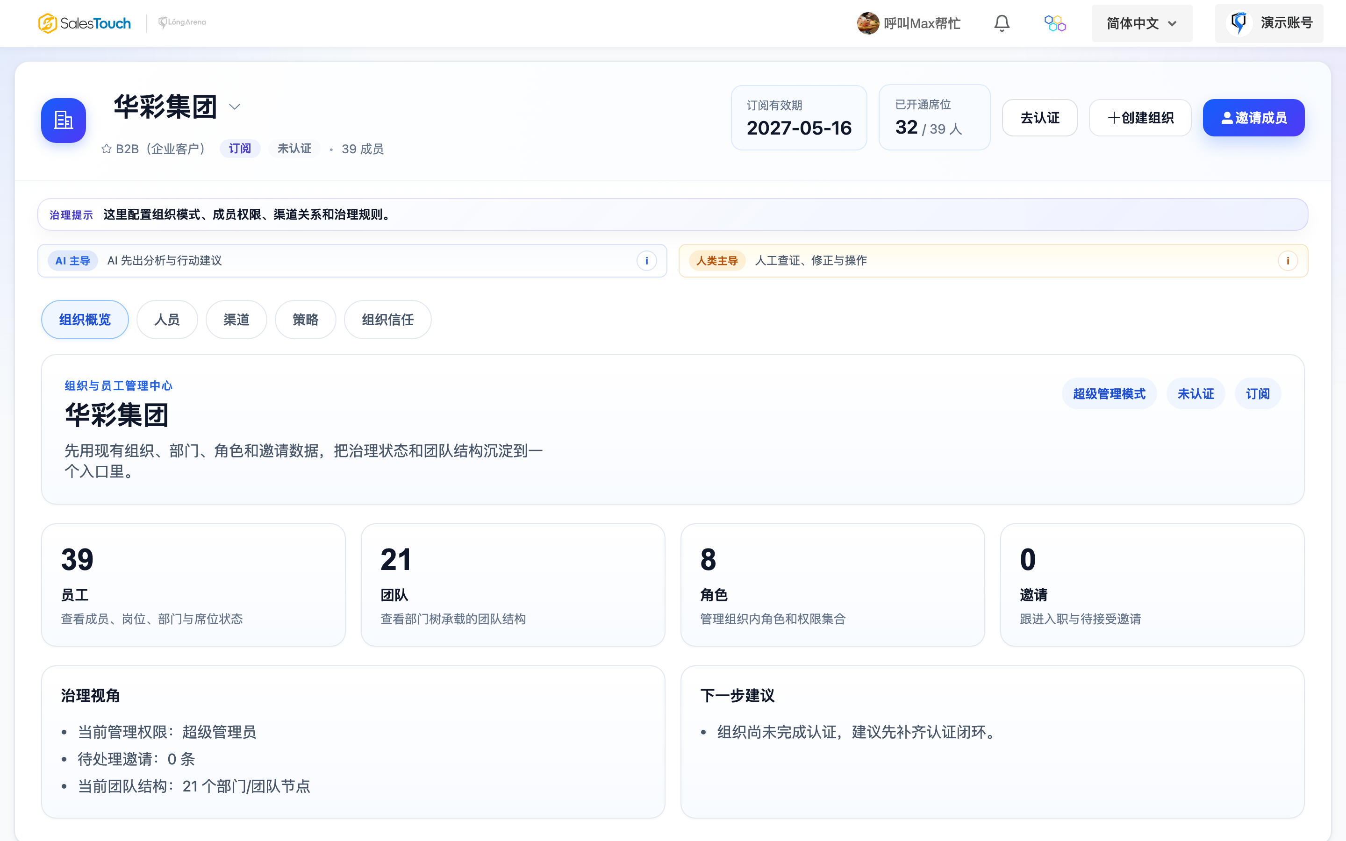
Task: Click the 39 成员 text
Action: (363, 149)
